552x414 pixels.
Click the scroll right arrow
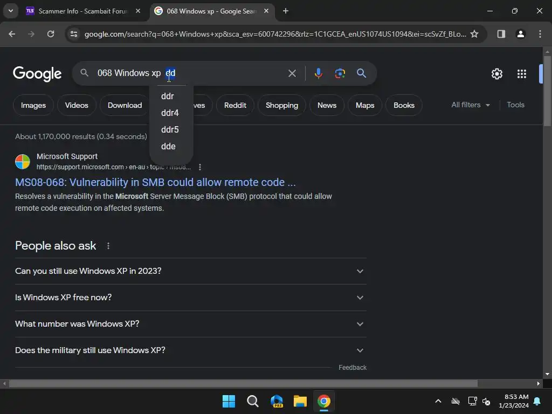[539, 383]
